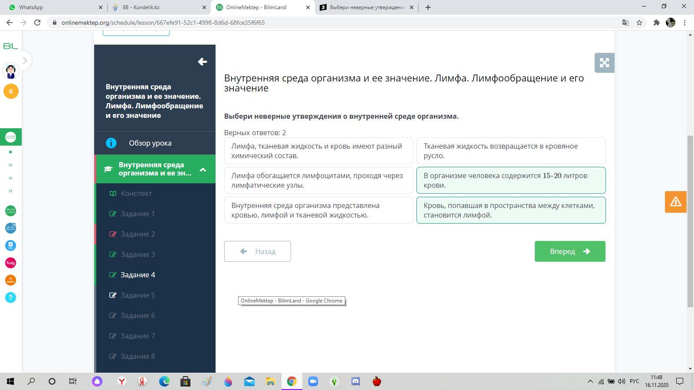Open the Google Translate page icon
Screen dimensions: 694x390
tap(625, 23)
